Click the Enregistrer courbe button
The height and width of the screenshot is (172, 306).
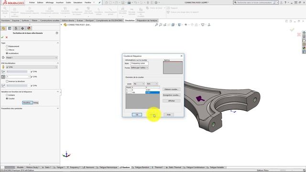pyautogui.click(x=171, y=95)
